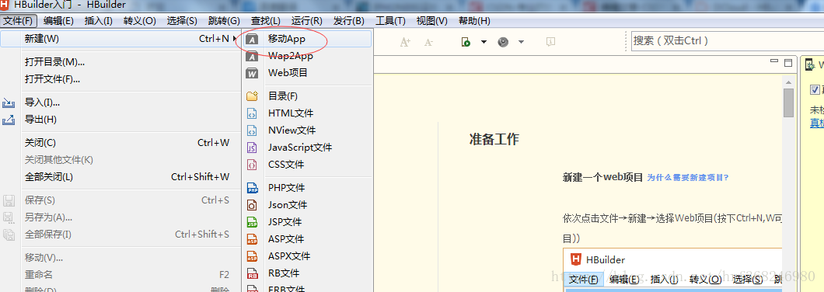824x292 pixels.
Task: Expand the 新建(W) submenu
Action: (x=120, y=39)
